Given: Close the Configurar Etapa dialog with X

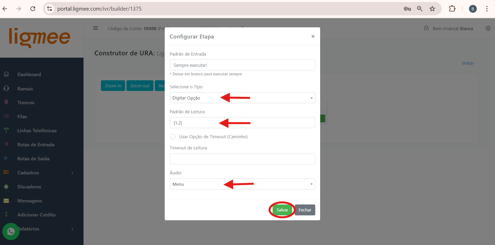Looking at the screenshot, I should click(313, 36).
